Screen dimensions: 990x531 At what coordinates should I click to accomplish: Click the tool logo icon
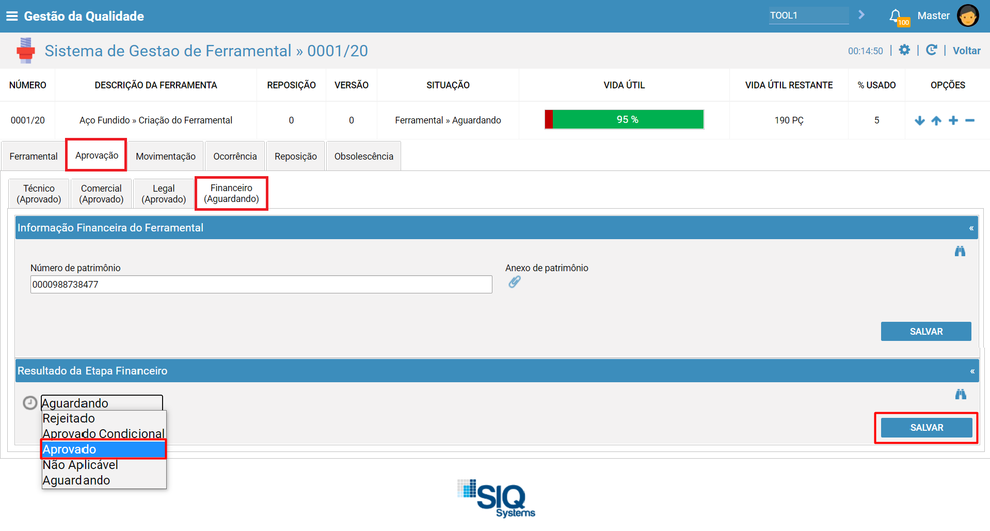click(25, 51)
